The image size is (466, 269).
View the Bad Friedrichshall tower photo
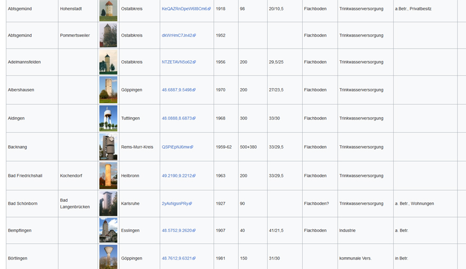coord(108,175)
